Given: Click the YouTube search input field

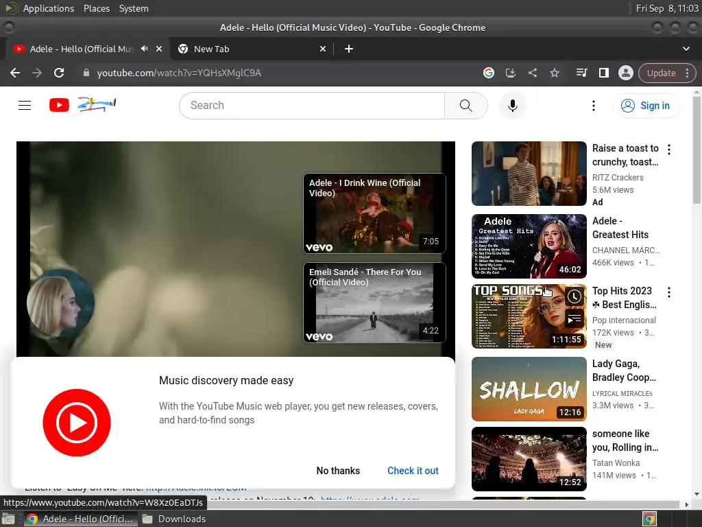Looking at the screenshot, I should pyautogui.click(x=312, y=105).
